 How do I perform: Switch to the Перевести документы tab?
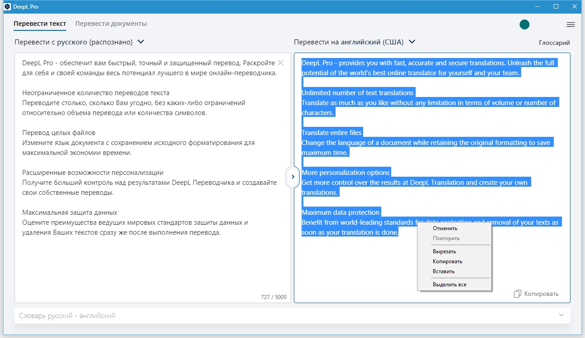[111, 24]
